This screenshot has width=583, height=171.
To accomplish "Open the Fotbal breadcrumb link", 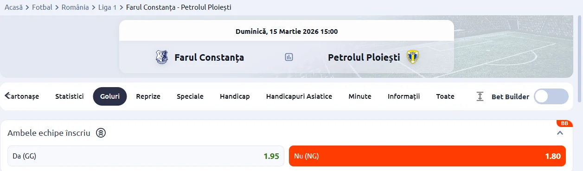I will pos(42,7).
